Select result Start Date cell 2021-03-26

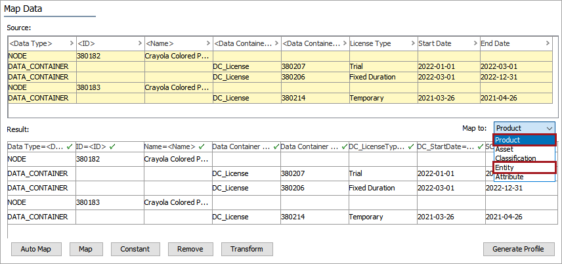point(451,217)
